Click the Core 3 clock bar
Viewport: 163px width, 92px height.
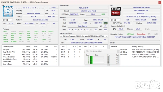click(97, 63)
